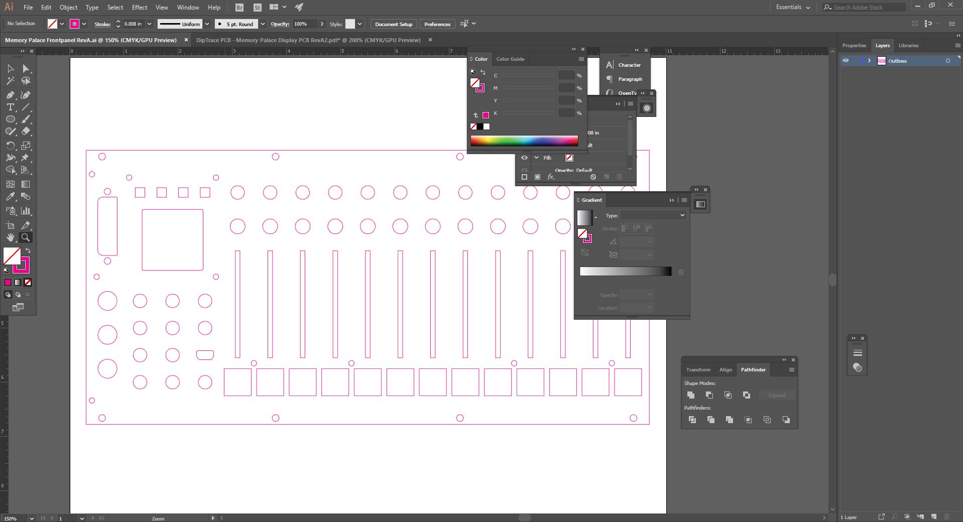
Task: Choose the Symbol Sprayer tool
Action: [x=11, y=211]
